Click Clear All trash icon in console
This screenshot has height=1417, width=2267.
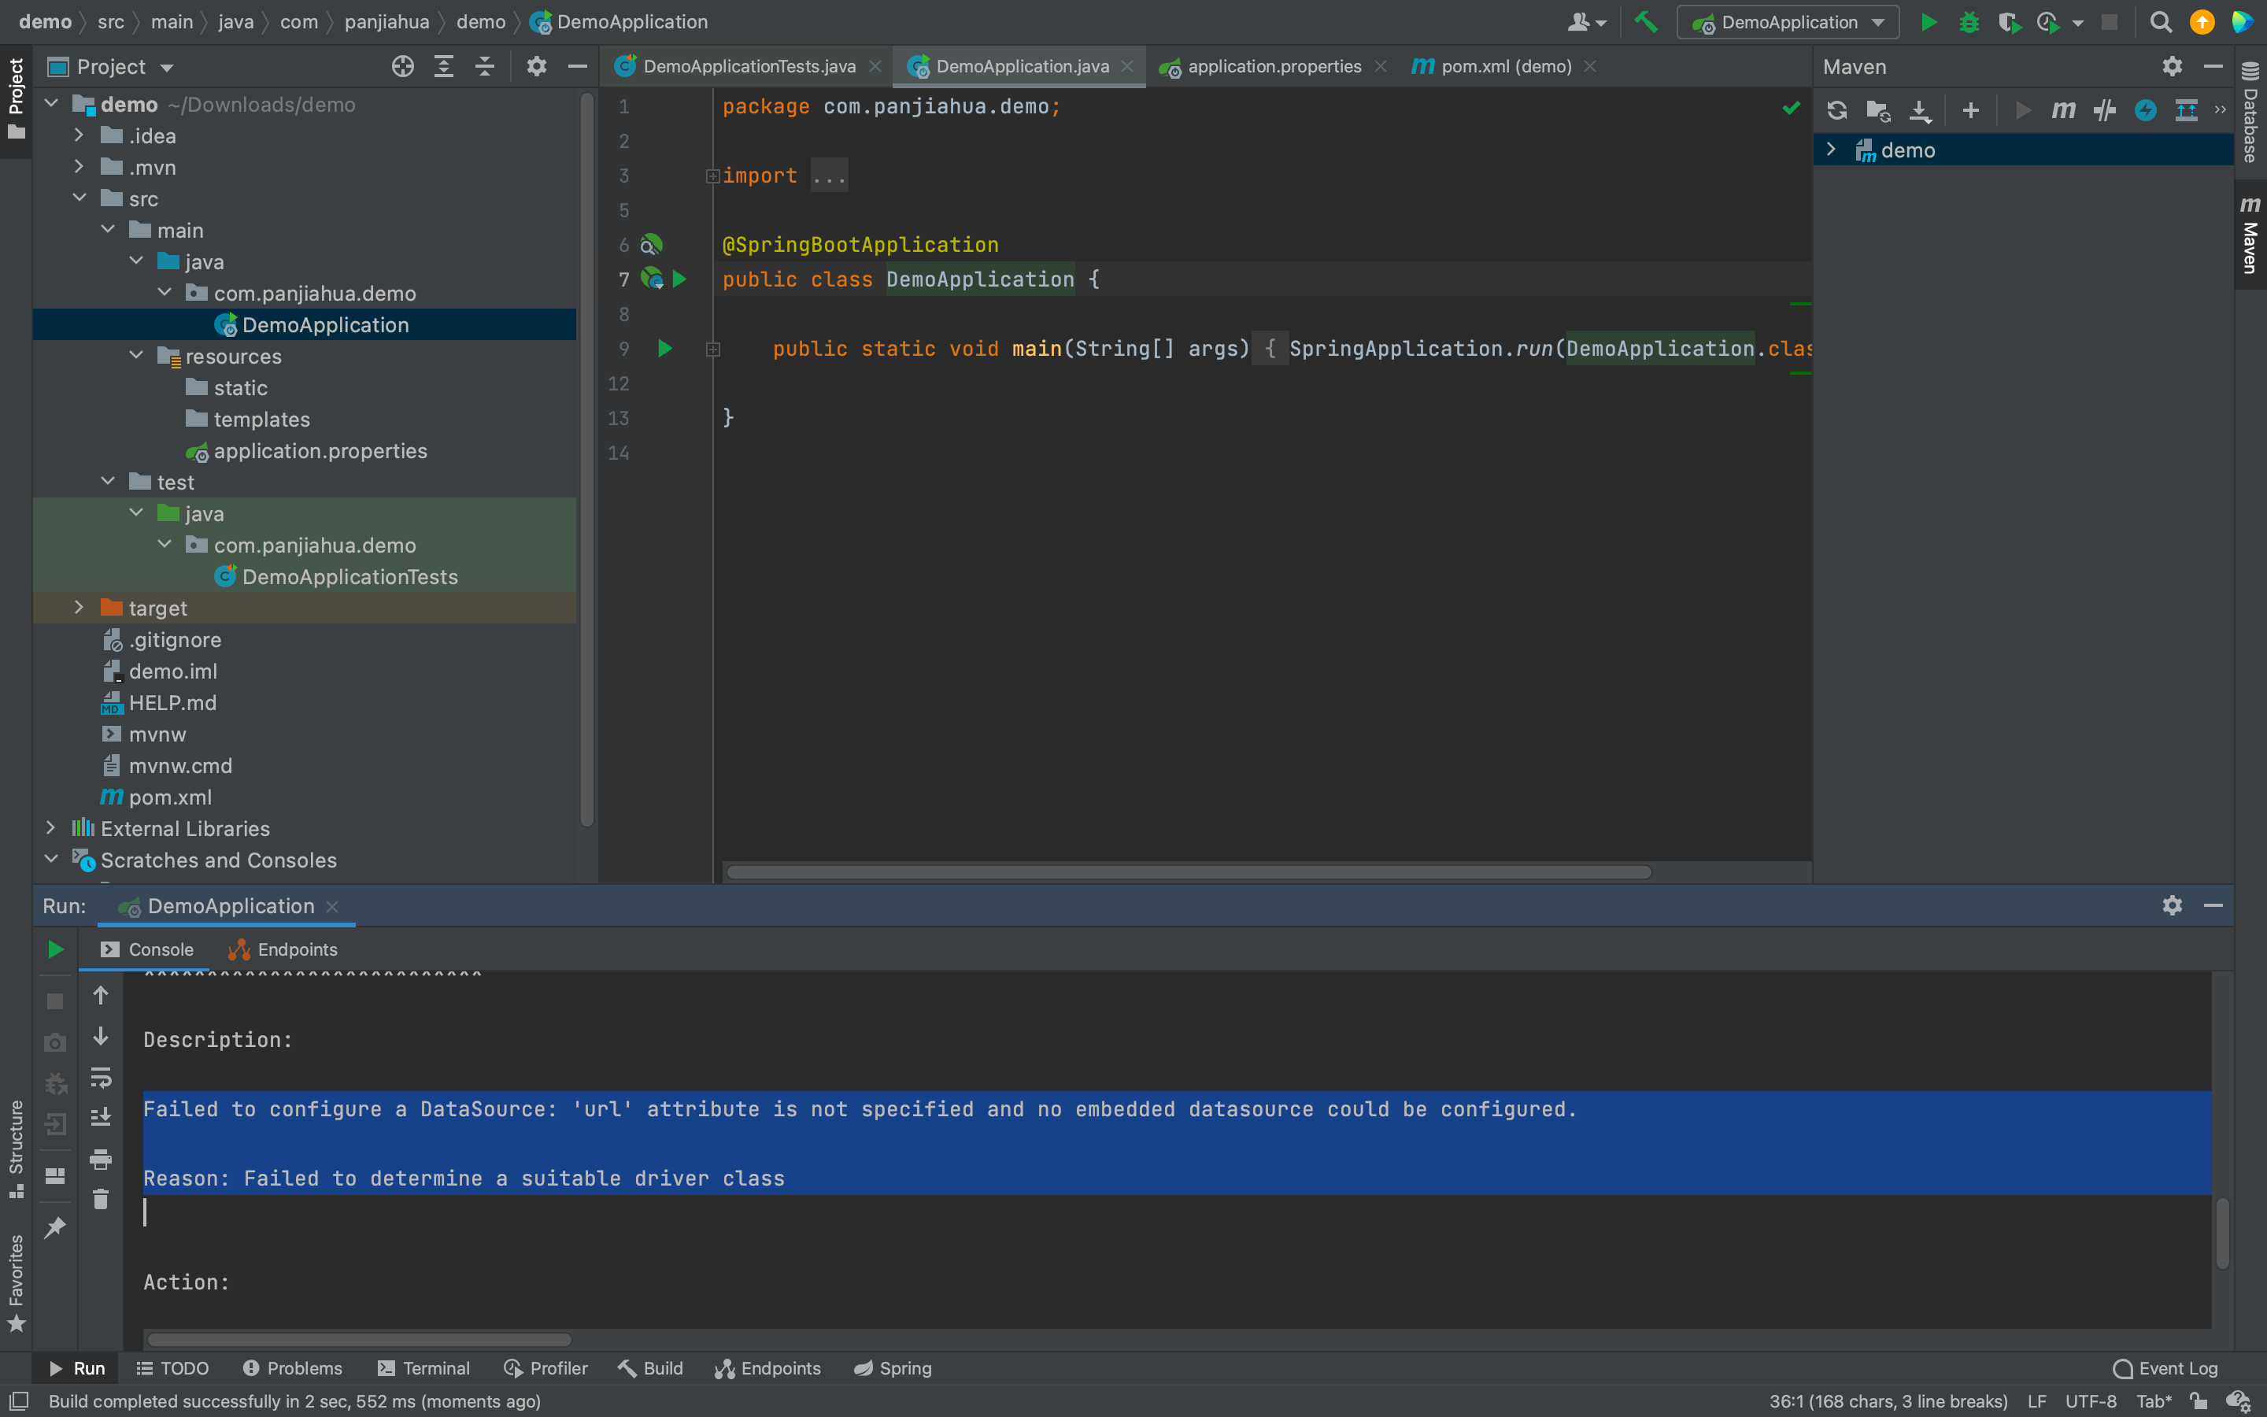tap(100, 1200)
